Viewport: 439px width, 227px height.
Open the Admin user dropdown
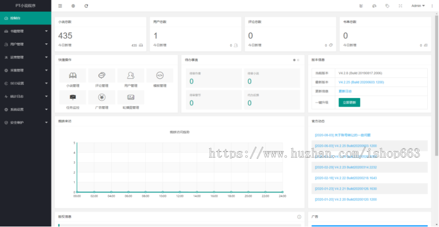[418, 6]
